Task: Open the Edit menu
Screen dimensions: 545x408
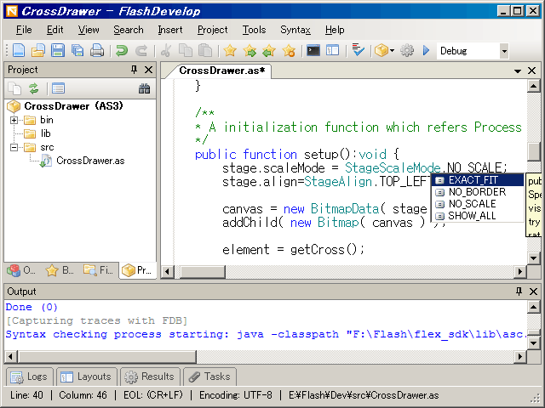Action: [x=54, y=30]
